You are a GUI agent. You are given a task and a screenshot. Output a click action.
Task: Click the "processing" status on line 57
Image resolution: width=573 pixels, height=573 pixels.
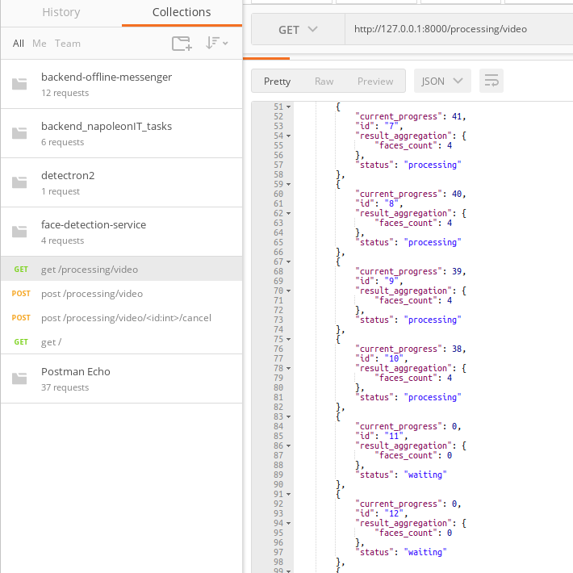point(433,165)
